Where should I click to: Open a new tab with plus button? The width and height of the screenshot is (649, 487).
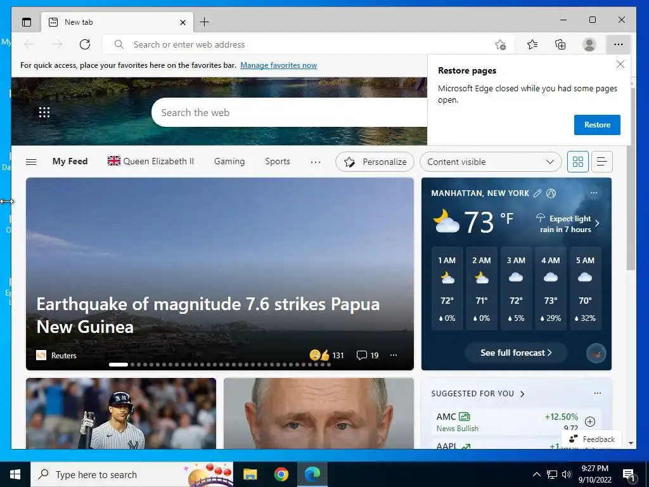coord(205,22)
